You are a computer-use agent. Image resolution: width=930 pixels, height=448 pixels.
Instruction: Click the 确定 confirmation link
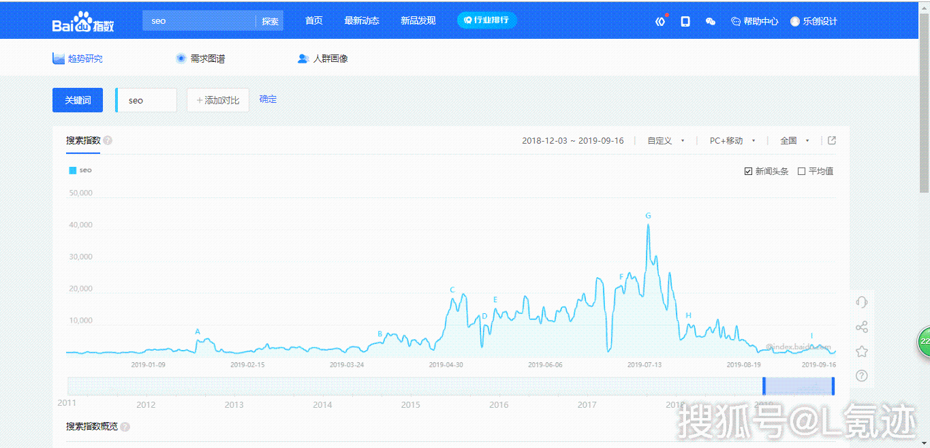267,99
